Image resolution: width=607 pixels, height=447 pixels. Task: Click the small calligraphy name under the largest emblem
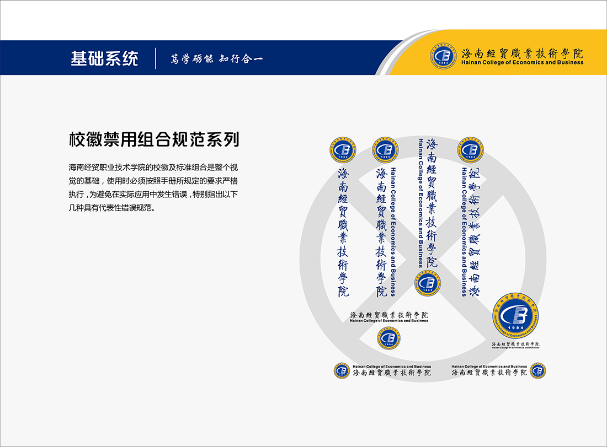pos(516,344)
